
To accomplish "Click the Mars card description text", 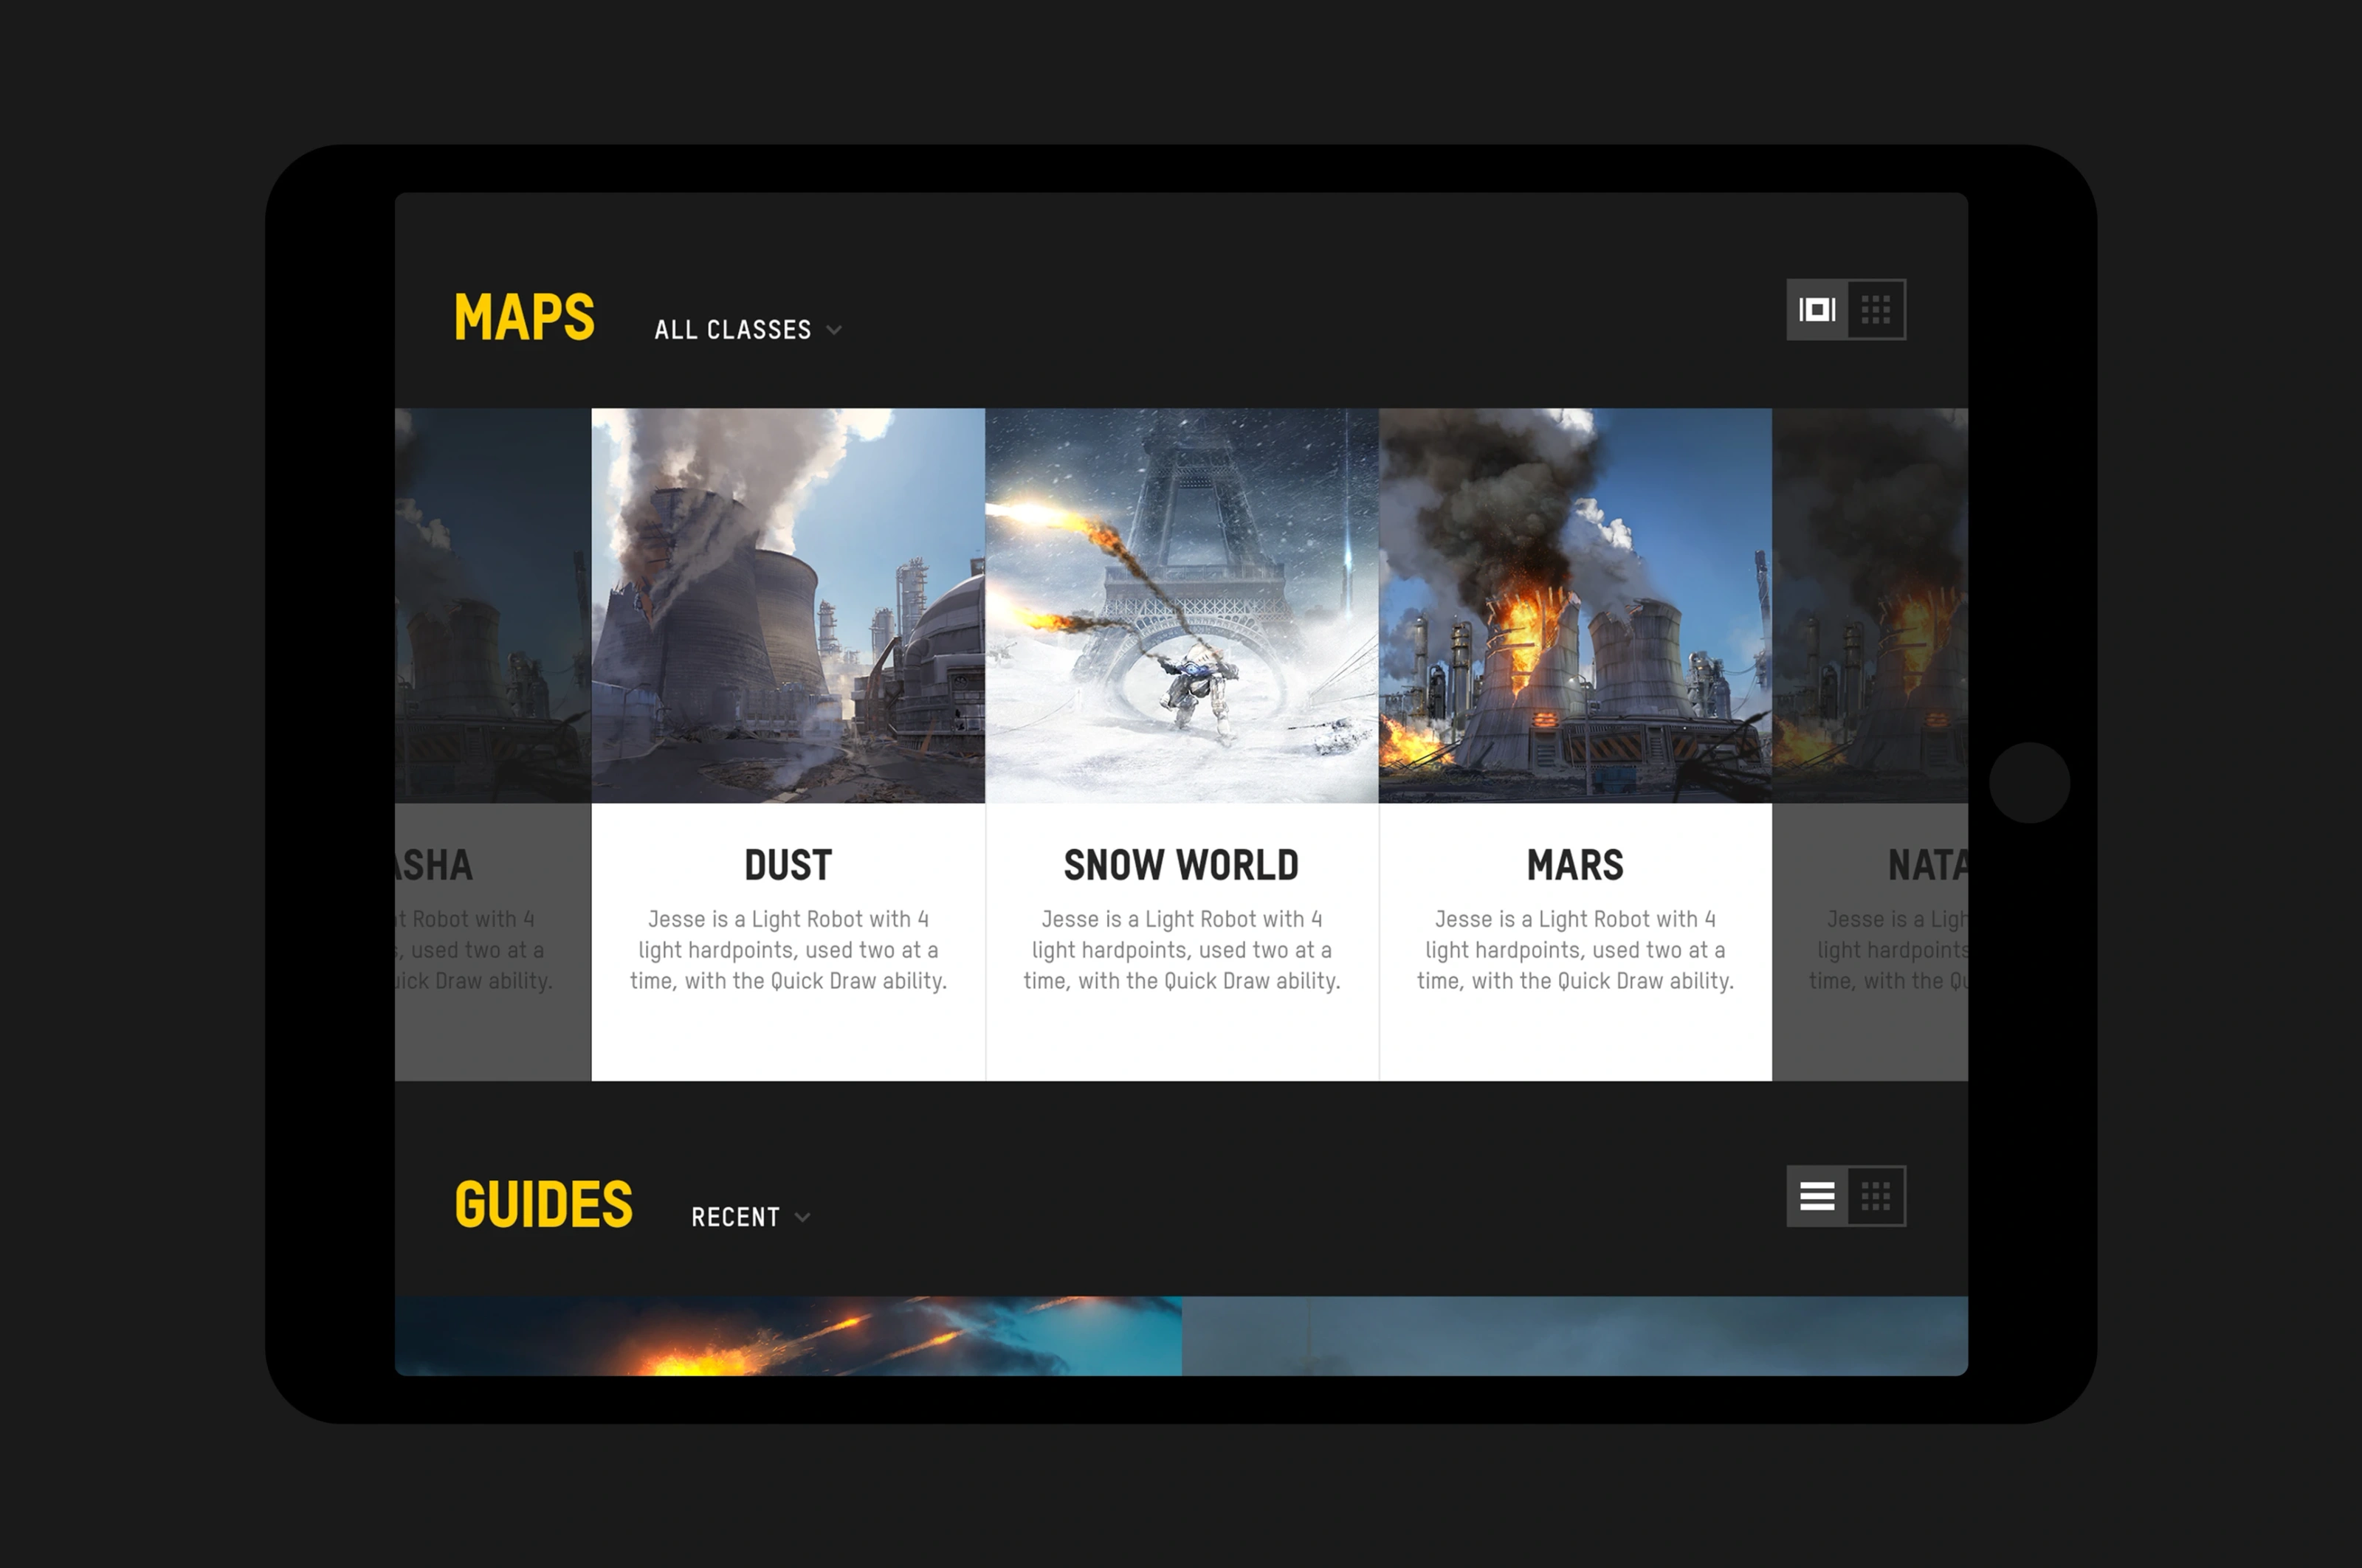I will [x=1574, y=950].
